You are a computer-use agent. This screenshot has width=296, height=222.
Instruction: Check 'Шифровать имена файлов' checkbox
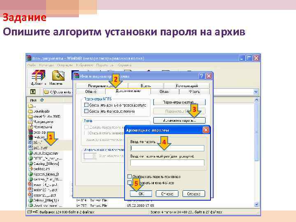click(x=129, y=183)
